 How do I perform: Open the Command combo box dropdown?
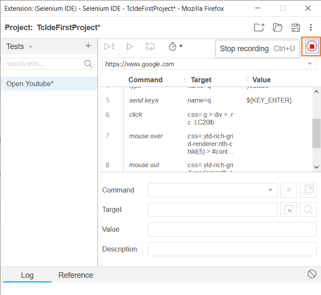(270, 190)
